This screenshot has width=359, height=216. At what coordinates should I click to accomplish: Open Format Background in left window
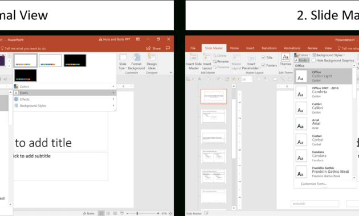pos(136,61)
